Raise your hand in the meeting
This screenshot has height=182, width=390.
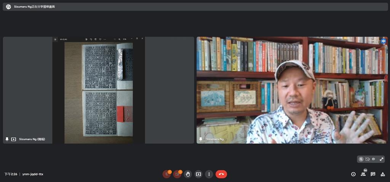(x=188, y=174)
